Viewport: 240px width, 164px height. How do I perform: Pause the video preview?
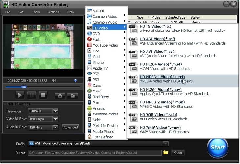[x=32, y=95]
